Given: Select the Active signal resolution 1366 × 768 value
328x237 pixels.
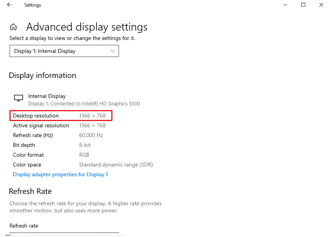Looking at the screenshot, I should [92, 125].
